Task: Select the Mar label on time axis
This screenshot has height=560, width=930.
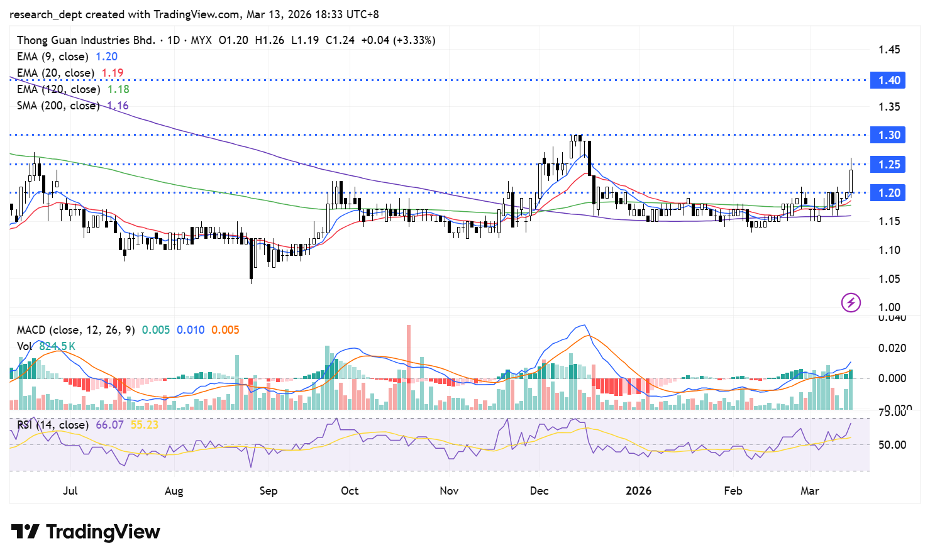Action: (x=810, y=491)
